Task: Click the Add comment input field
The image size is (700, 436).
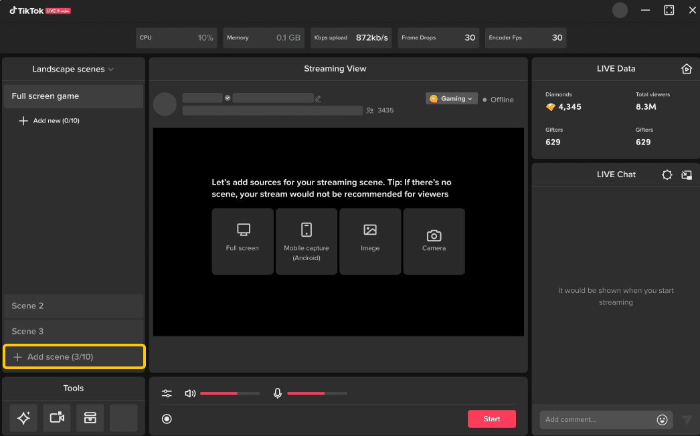Action: click(x=596, y=419)
